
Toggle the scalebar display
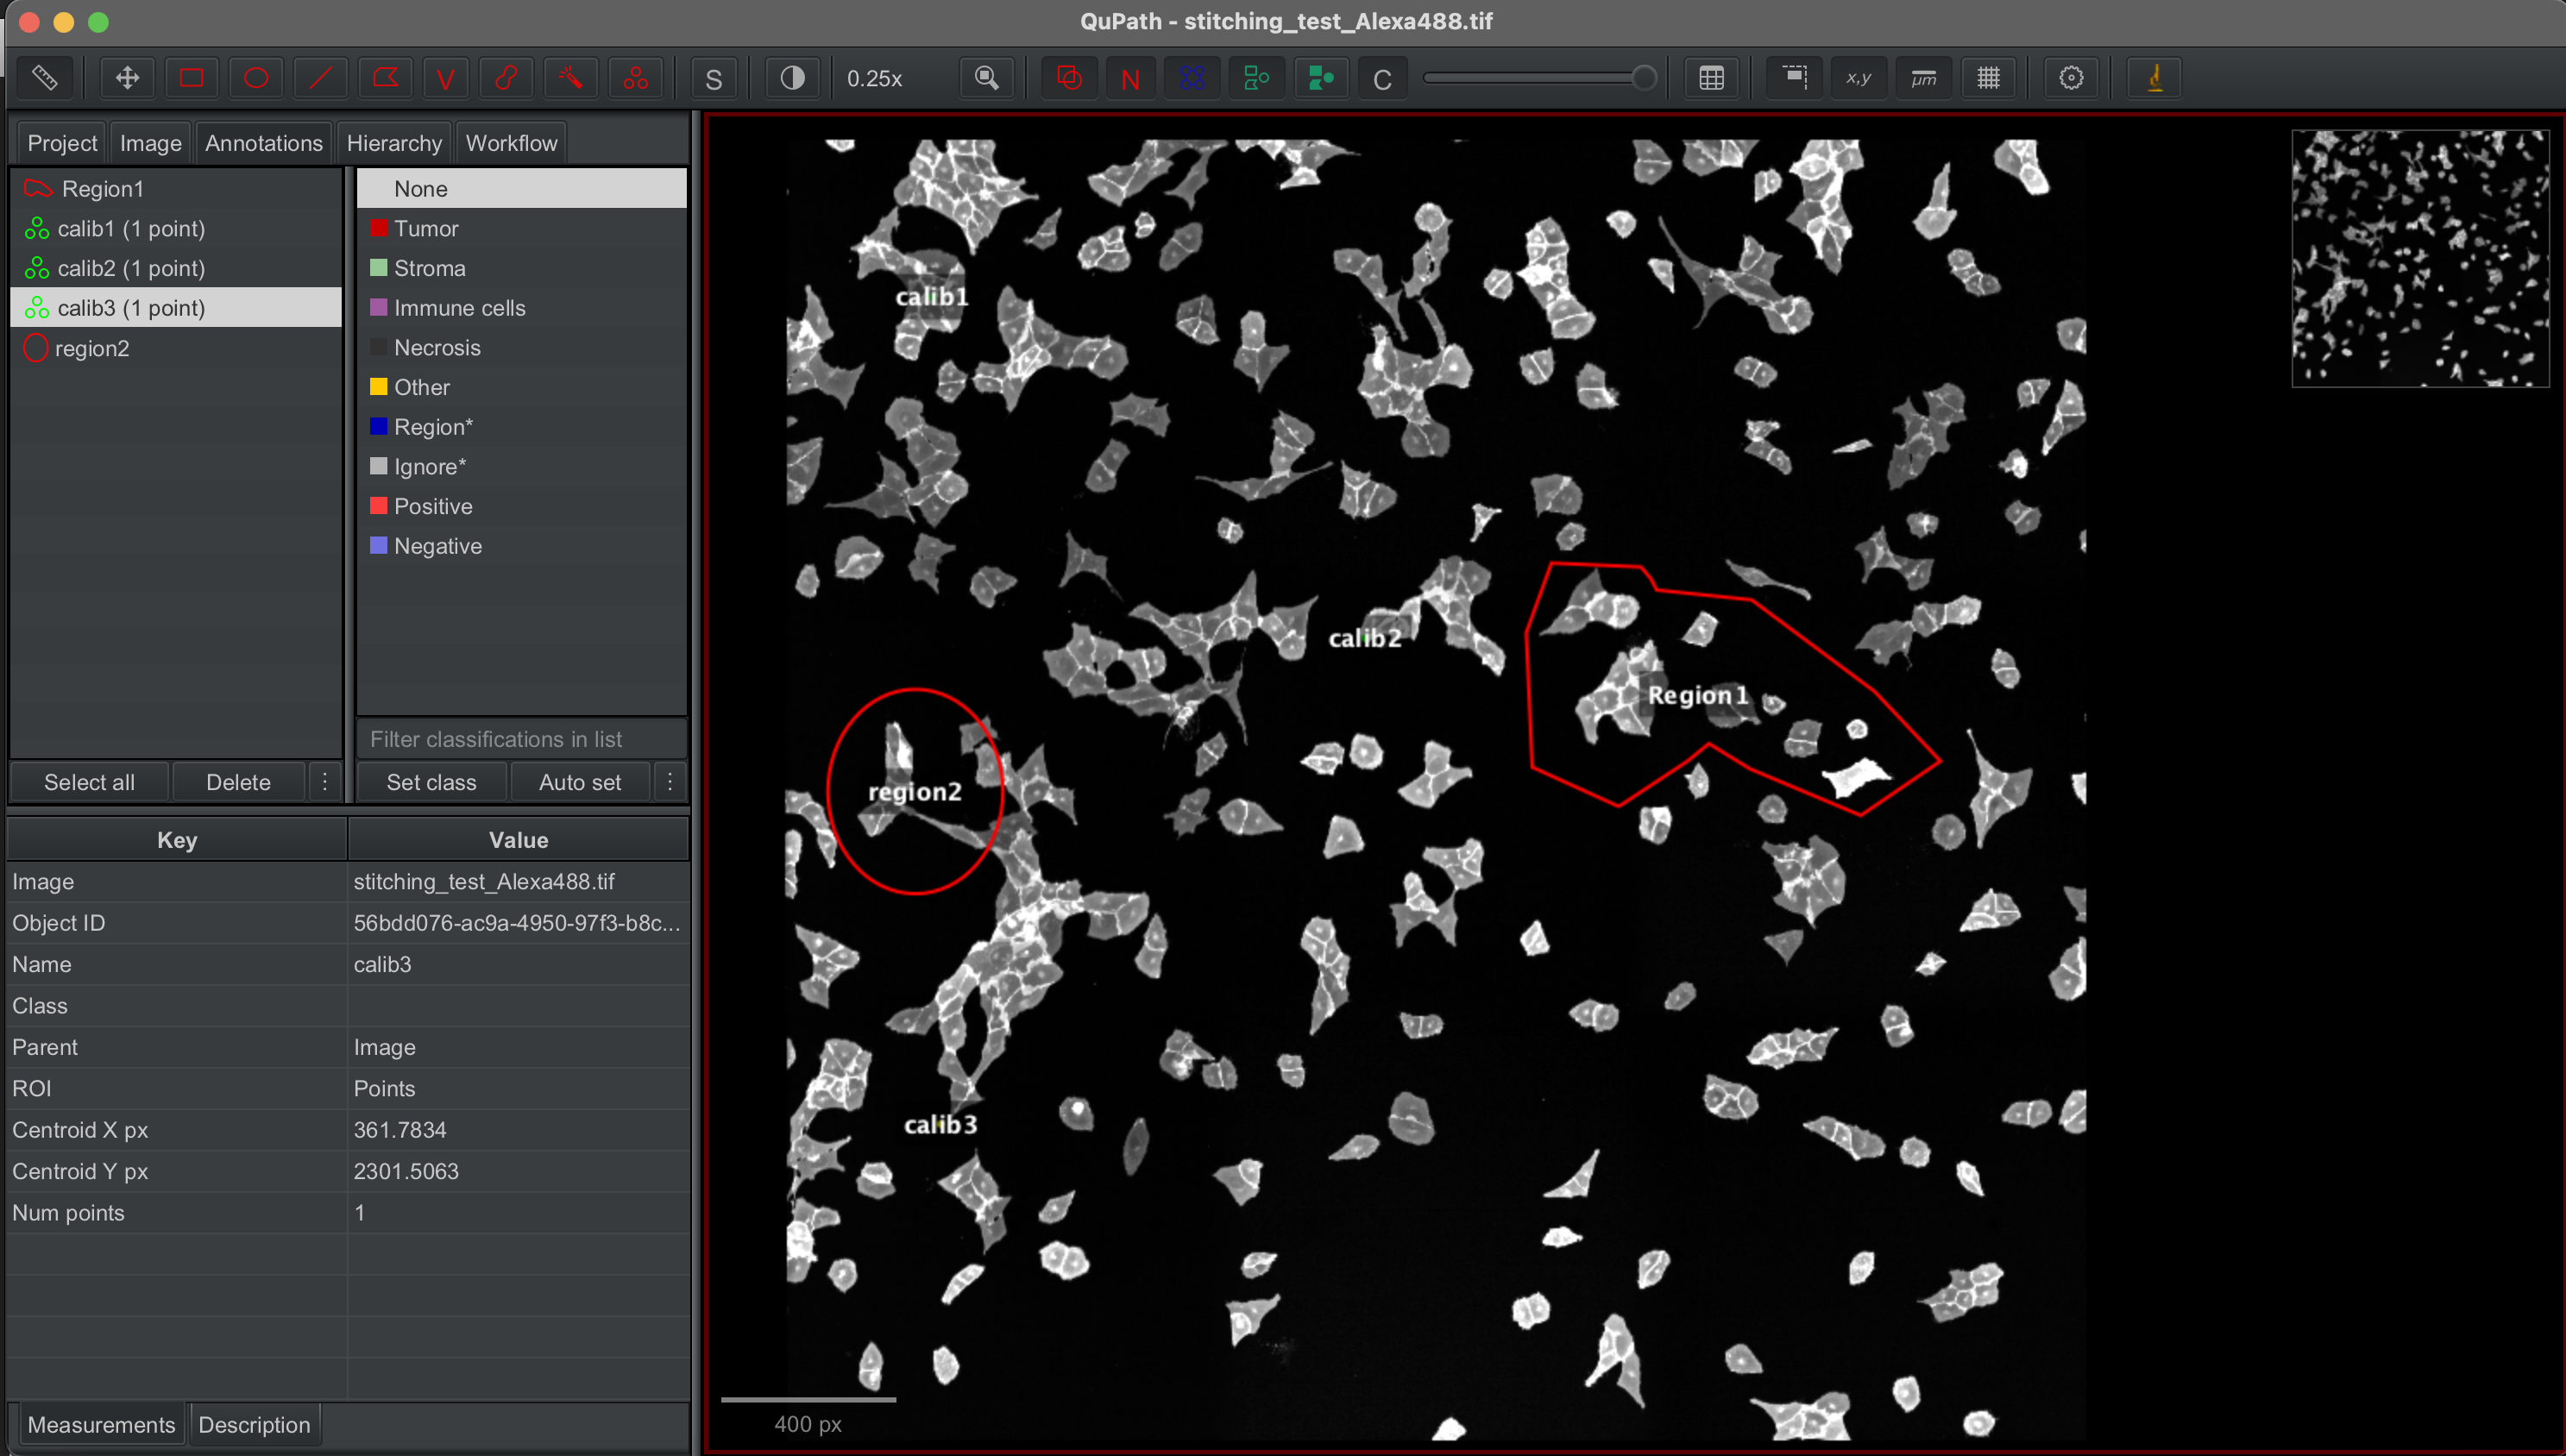(x=1923, y=78)
